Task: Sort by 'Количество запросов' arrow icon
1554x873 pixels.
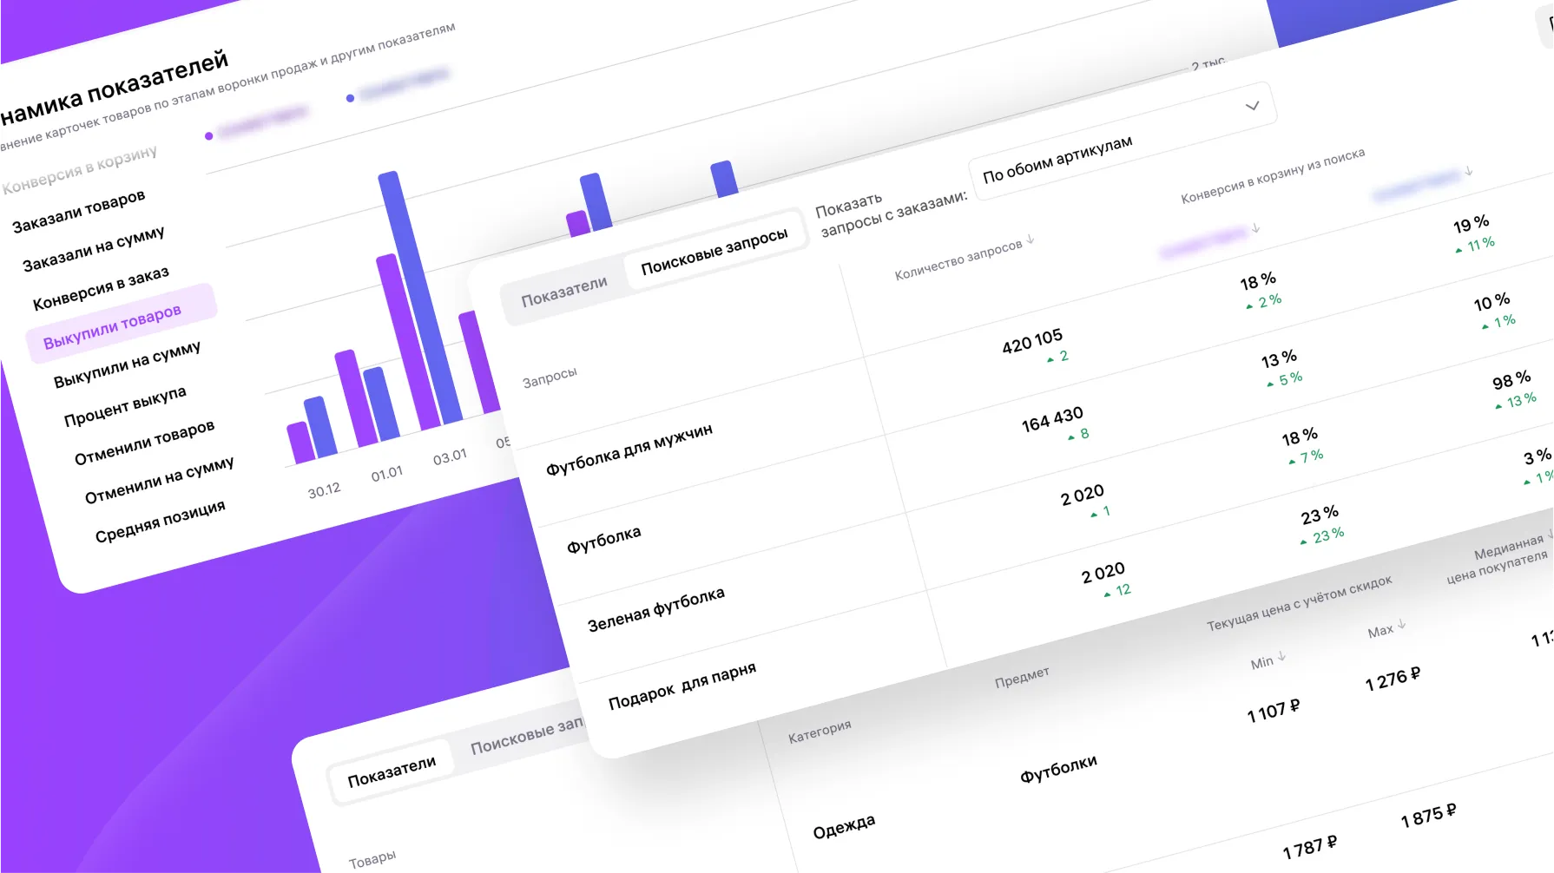Action: (1031, 239)
